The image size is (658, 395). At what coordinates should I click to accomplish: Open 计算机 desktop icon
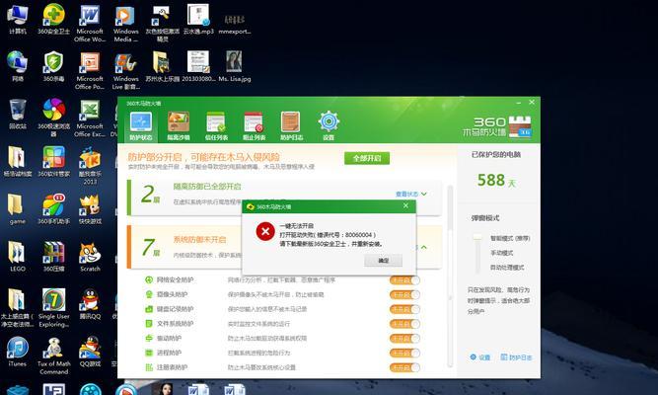click(x=17, y=20)
